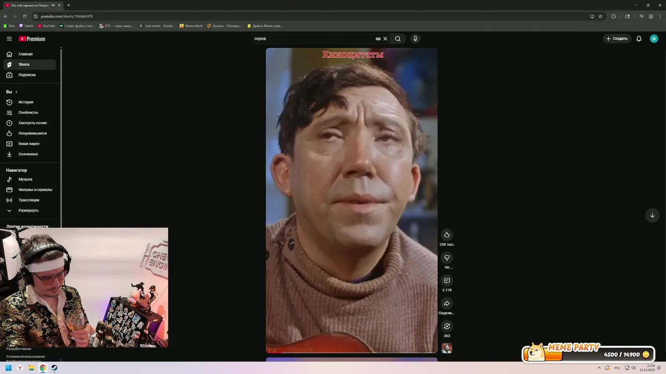Viewport: 666px width, 374px height.
Task: Open Подписки in the sidebar
Action: [x=30, y=75]
